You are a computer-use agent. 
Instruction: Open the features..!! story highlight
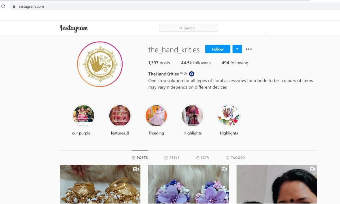click(x=120, y=116)
